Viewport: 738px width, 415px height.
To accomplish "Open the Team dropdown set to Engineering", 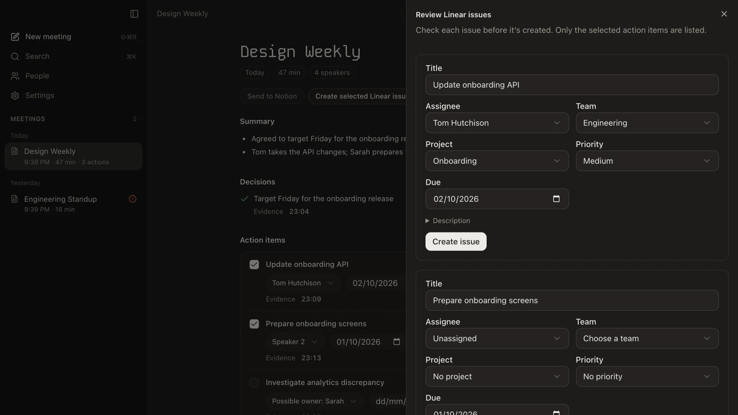I will point(647,123).
